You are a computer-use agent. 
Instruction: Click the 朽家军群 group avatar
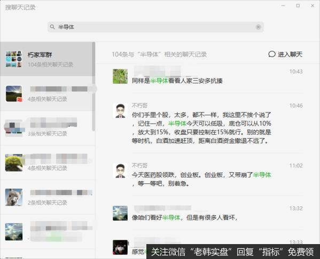[x=14, y=59]
